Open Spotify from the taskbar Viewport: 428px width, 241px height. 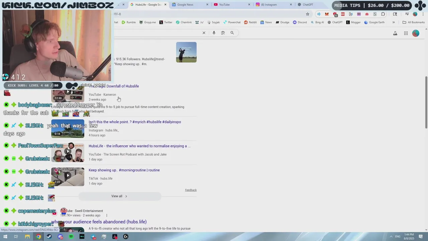click(x=71, y=237)
